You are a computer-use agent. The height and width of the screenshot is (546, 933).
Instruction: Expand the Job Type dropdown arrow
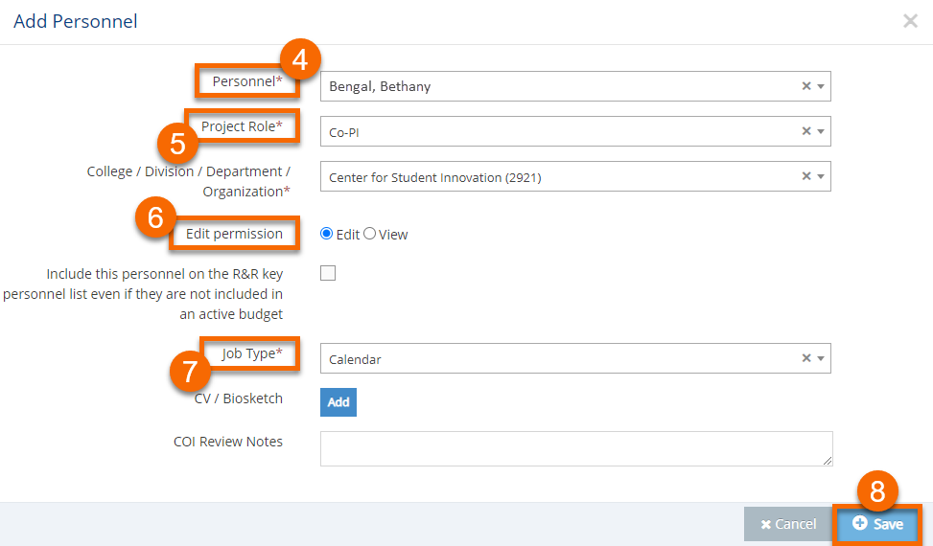[x=821, y=358]
